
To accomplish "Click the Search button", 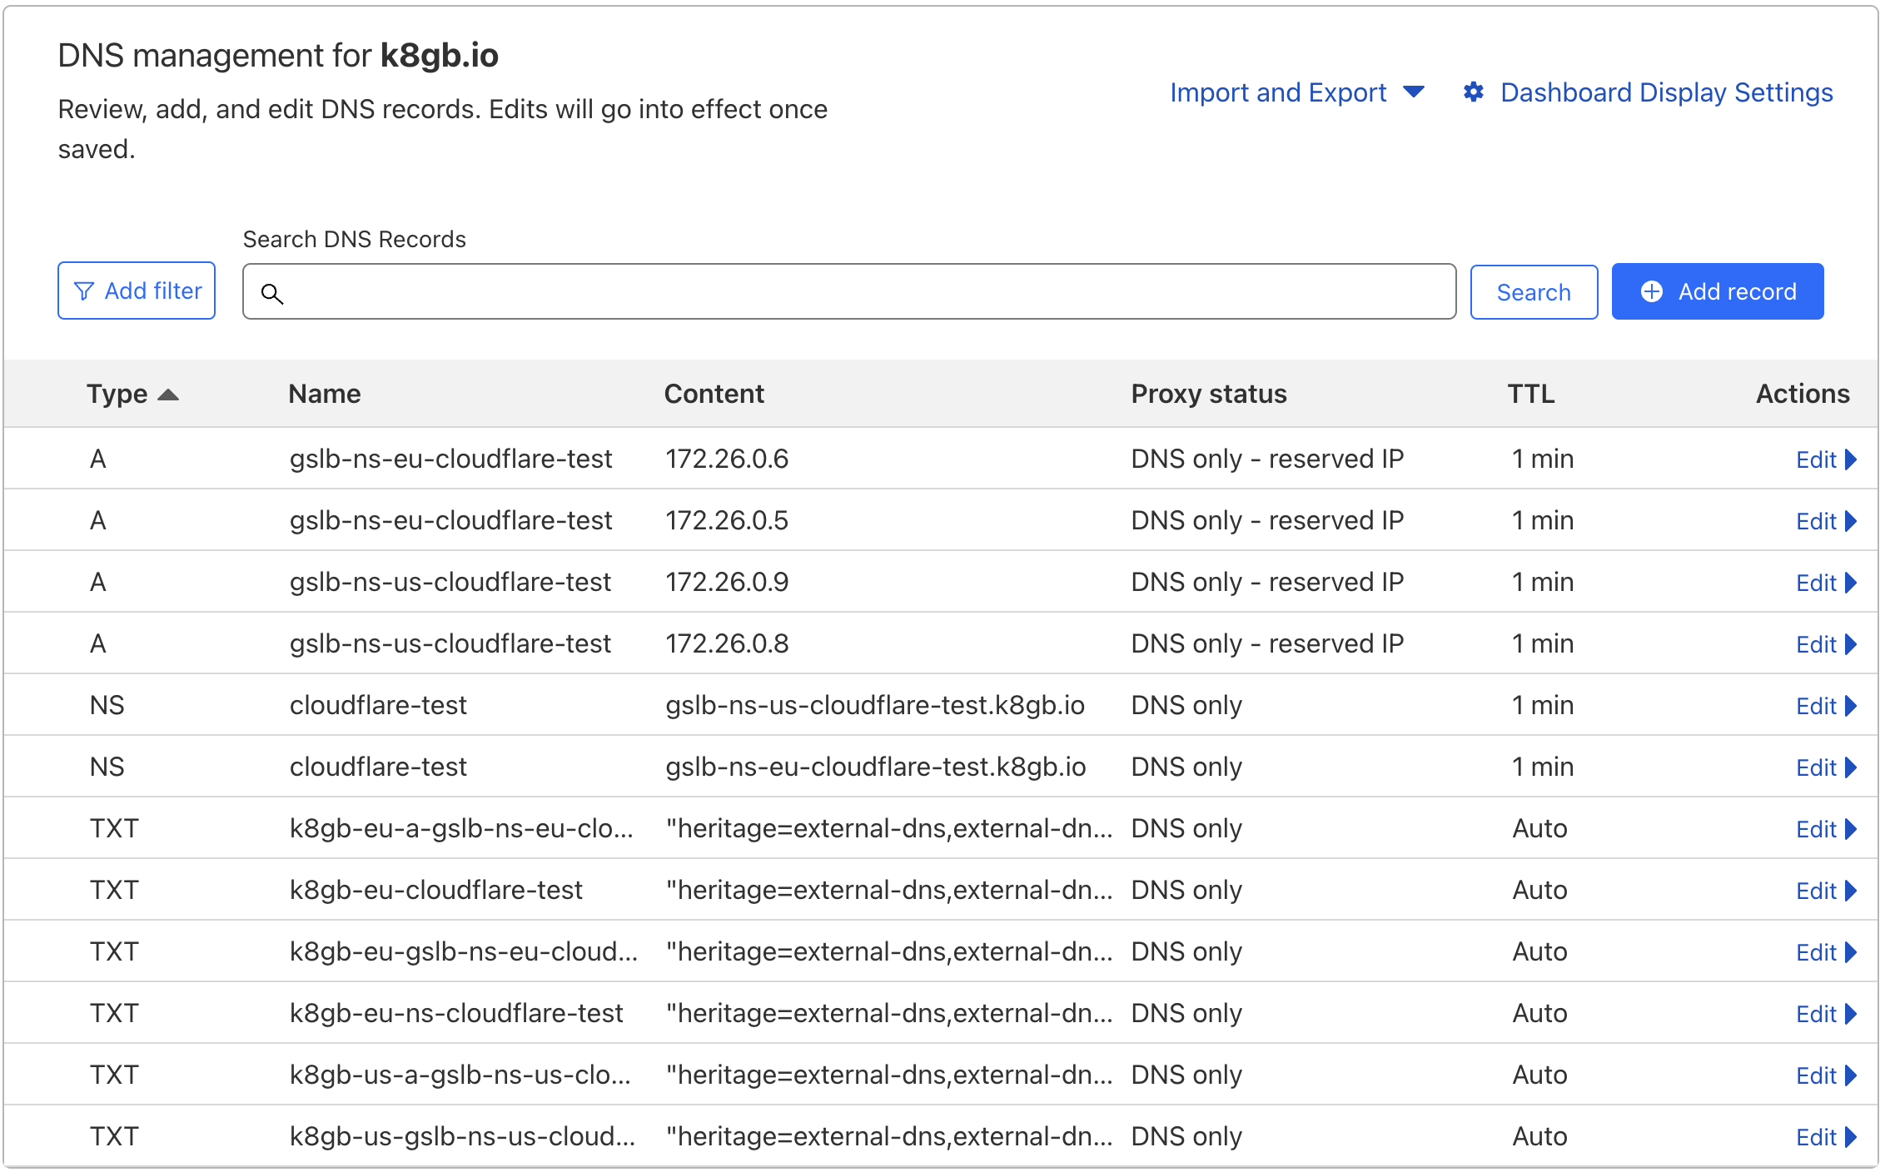I will (x=1534, y=291).
